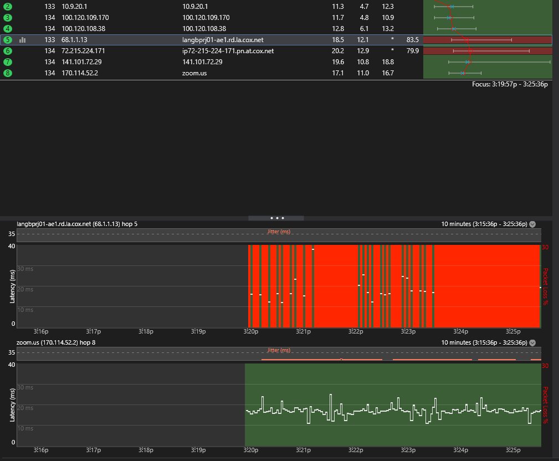559x461 pixels.
Task: Click the hop 8 green number circle
Action: [x=8, y=73]
